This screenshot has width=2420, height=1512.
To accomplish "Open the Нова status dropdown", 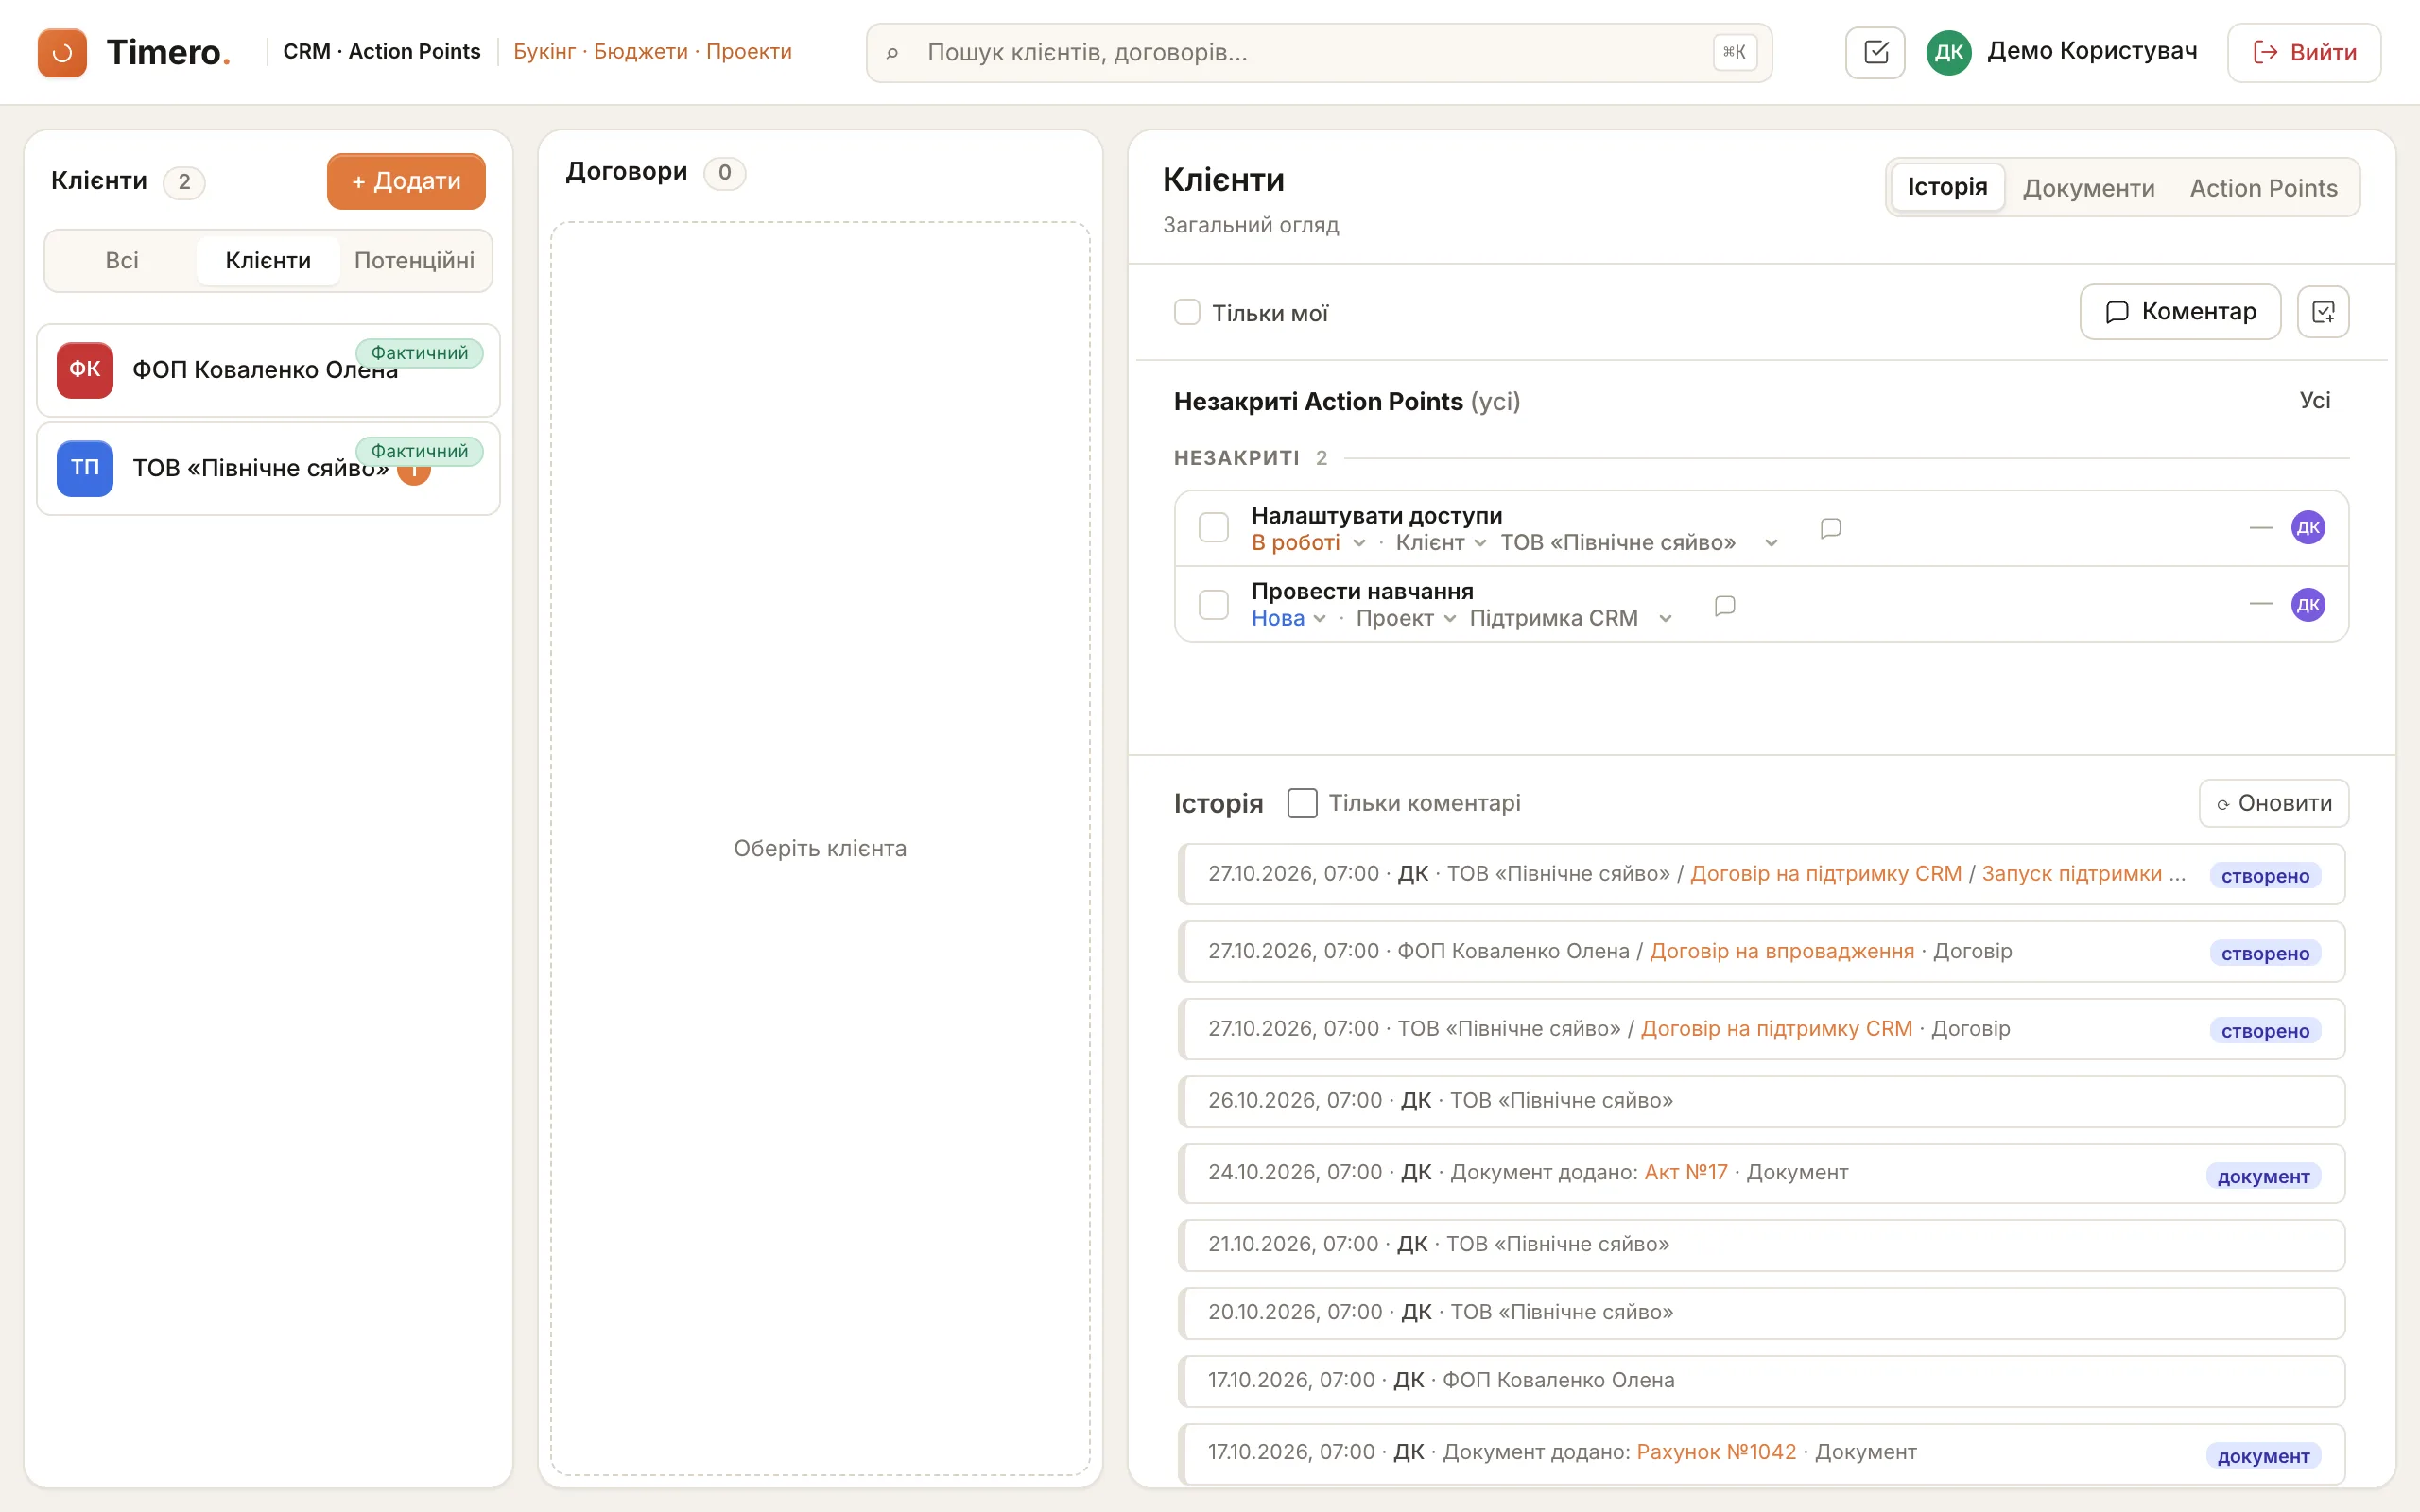I will coord(1288,619).
